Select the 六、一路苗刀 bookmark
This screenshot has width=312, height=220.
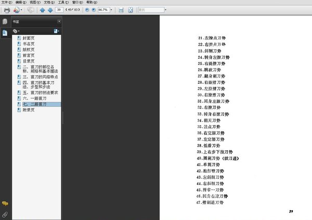[34, 98]
